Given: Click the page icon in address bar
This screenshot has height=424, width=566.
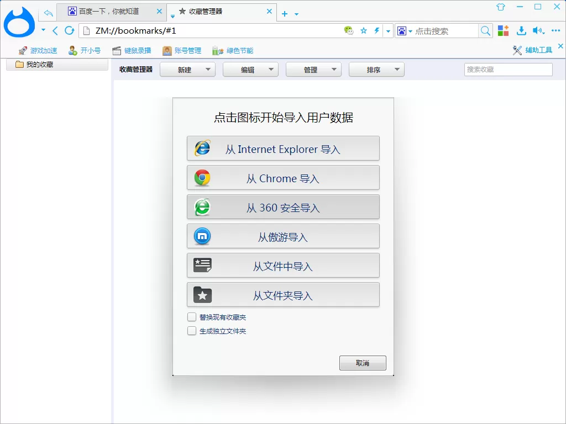Looking at the screenshot, I should (87, 31).
